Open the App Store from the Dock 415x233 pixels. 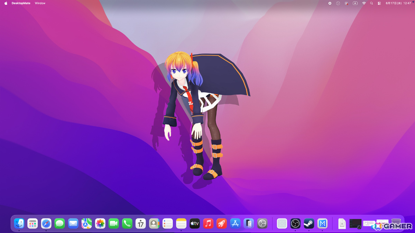pyautogui.click(x=235, y=224)
